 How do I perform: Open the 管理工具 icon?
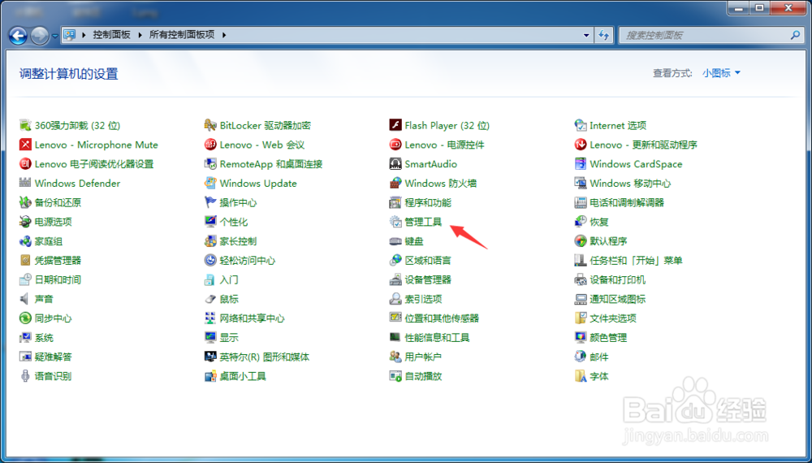pyautogui.click(x=395, y=222)
